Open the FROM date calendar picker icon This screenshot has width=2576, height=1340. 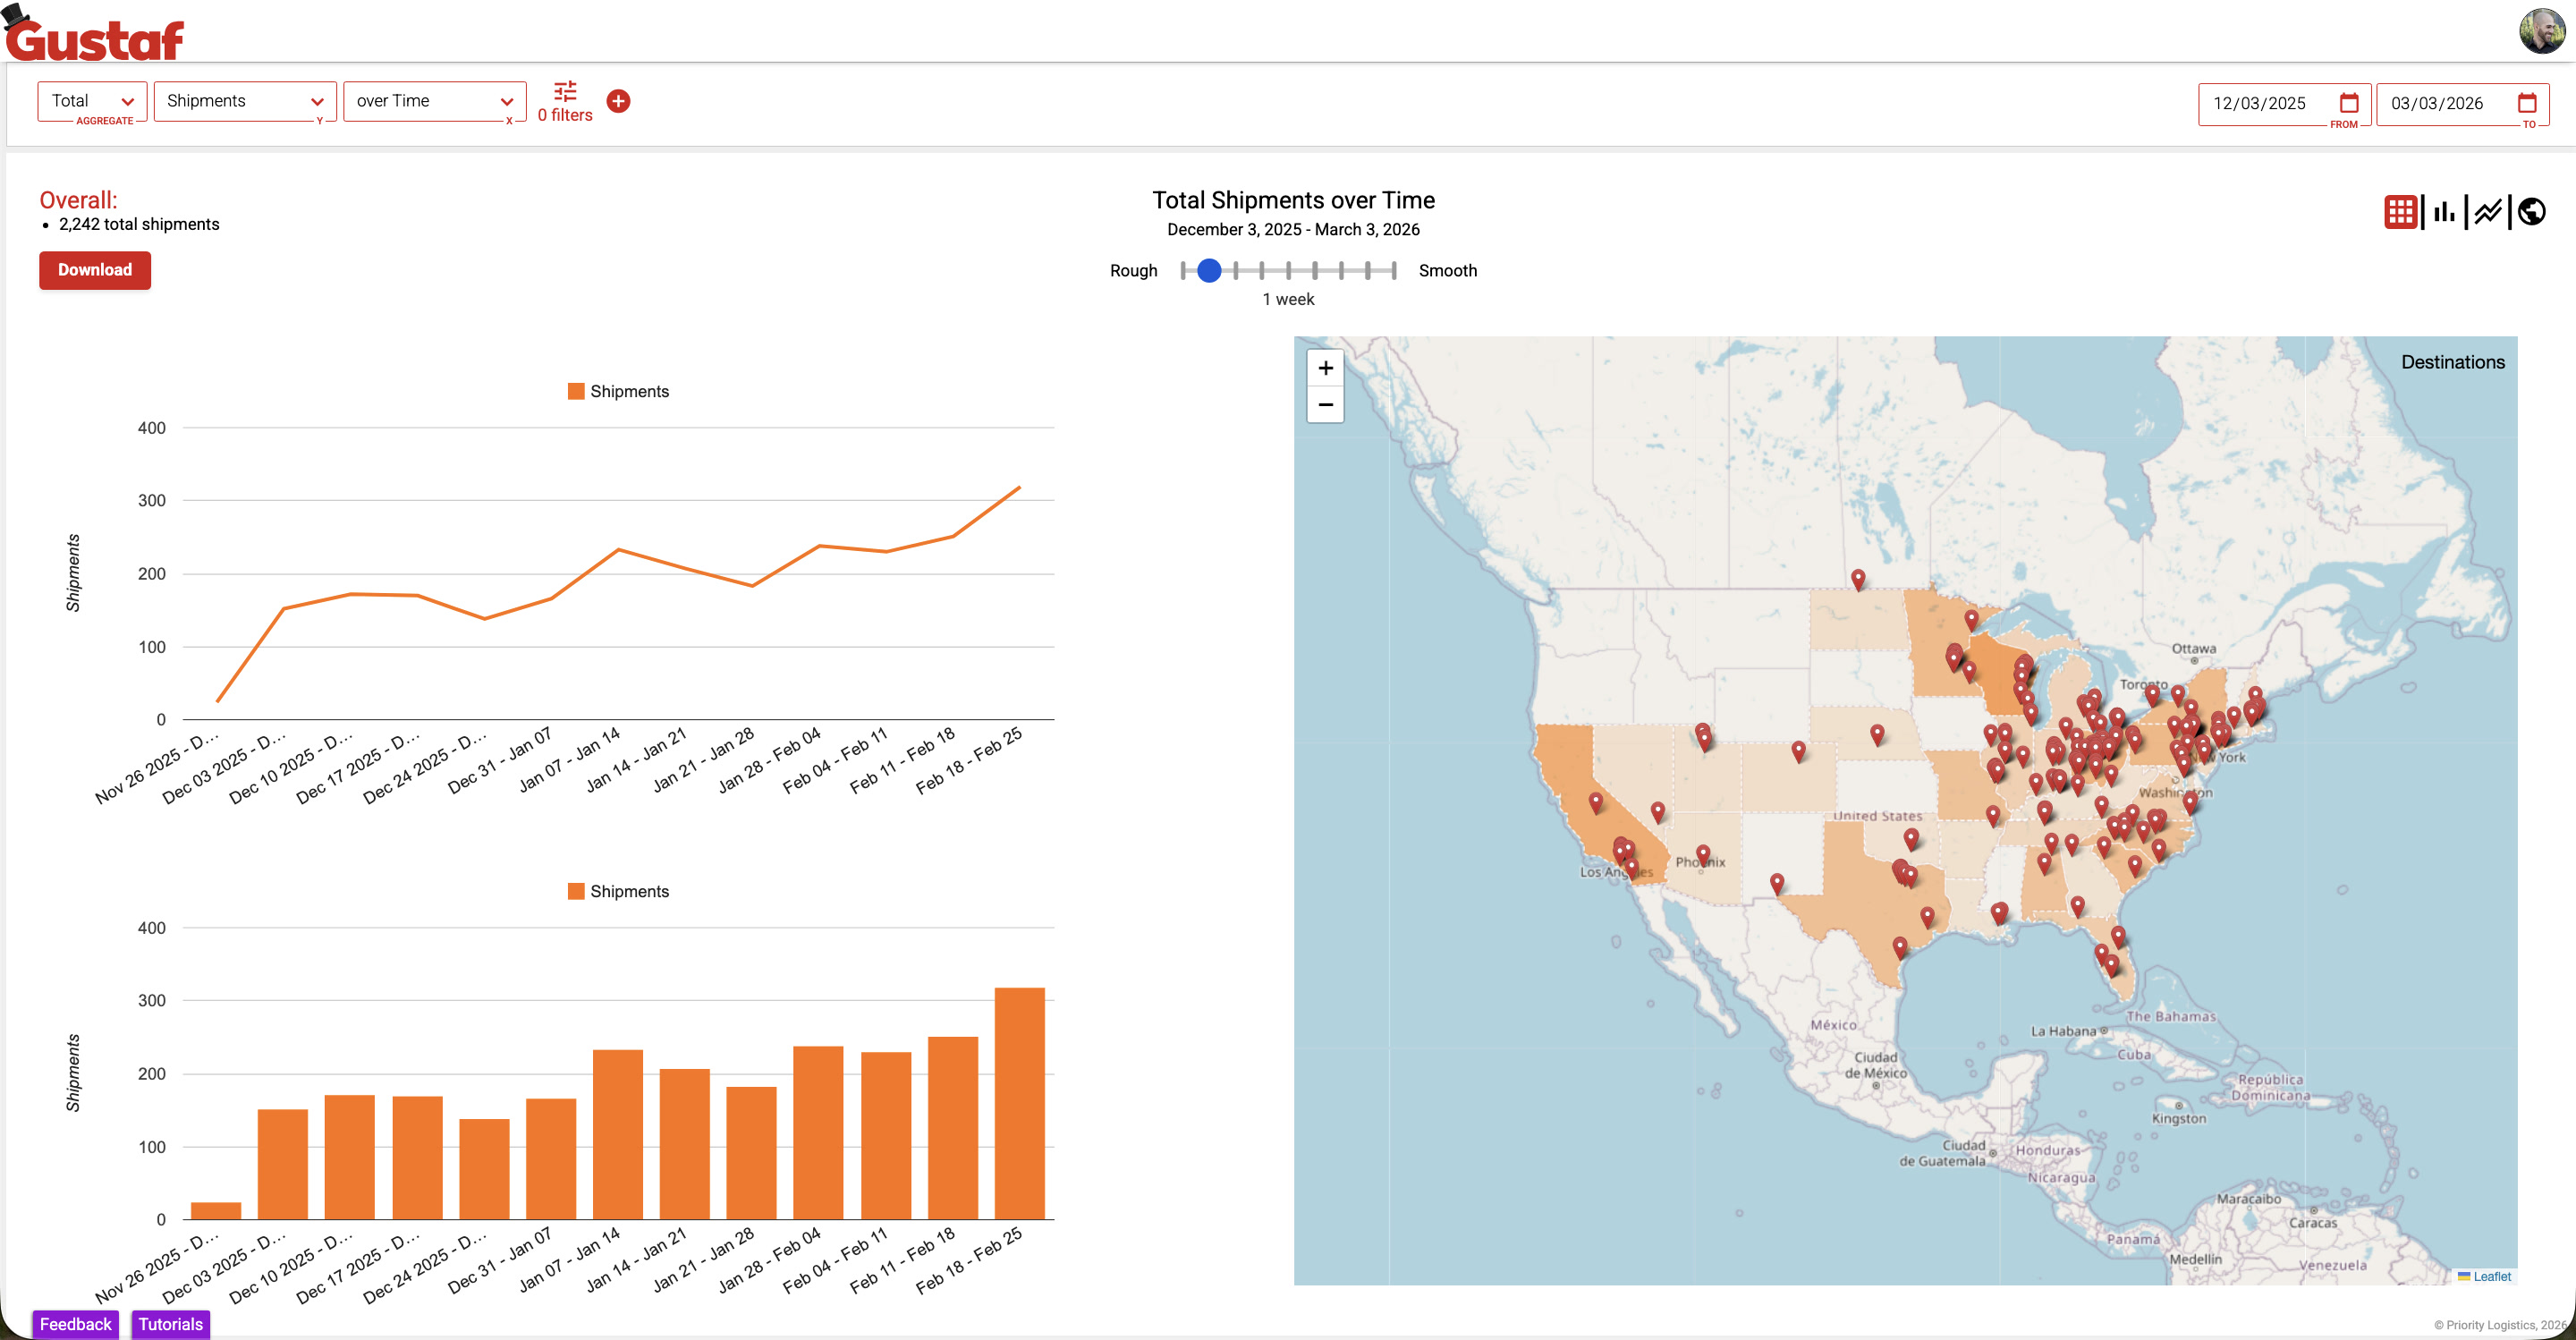pos(2349,103)
